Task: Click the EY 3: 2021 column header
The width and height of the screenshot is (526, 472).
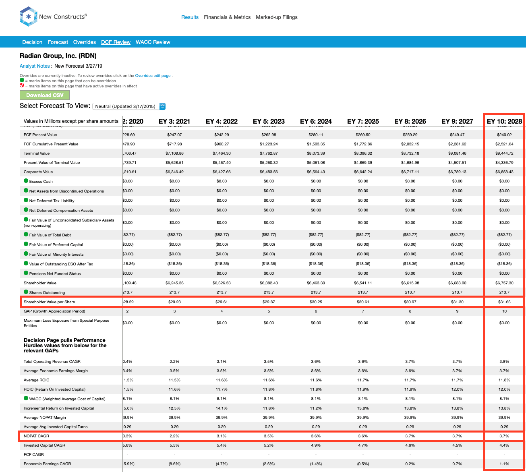Action: (174, 121)
